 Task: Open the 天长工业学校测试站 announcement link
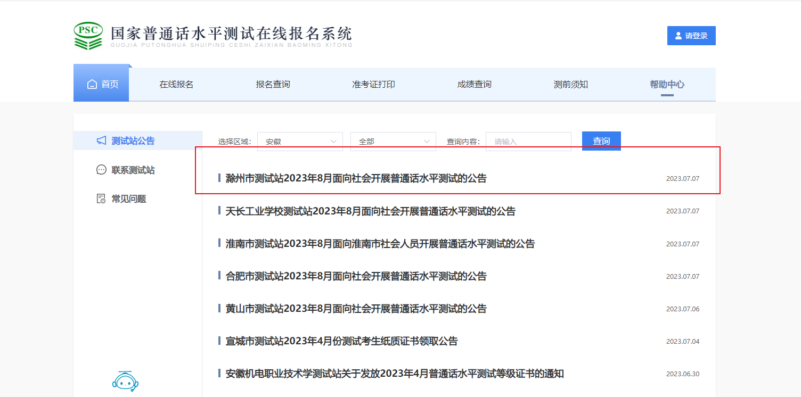click(x=370, y=211)
